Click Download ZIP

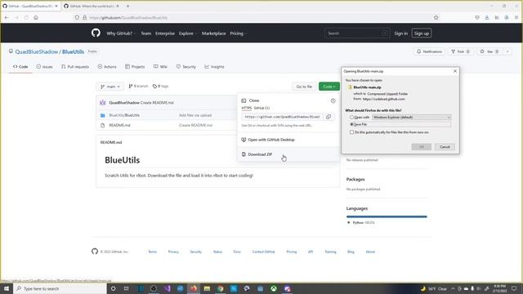pyautogui.click(x=260, y=154)
